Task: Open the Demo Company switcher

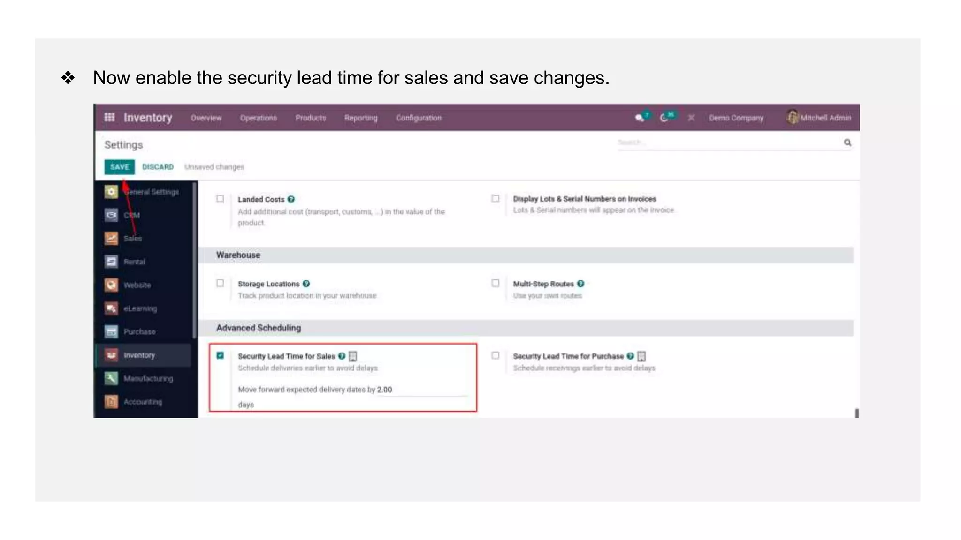Action: point(736,118)
